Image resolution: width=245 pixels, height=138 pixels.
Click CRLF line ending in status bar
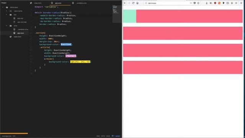[98, 136]
